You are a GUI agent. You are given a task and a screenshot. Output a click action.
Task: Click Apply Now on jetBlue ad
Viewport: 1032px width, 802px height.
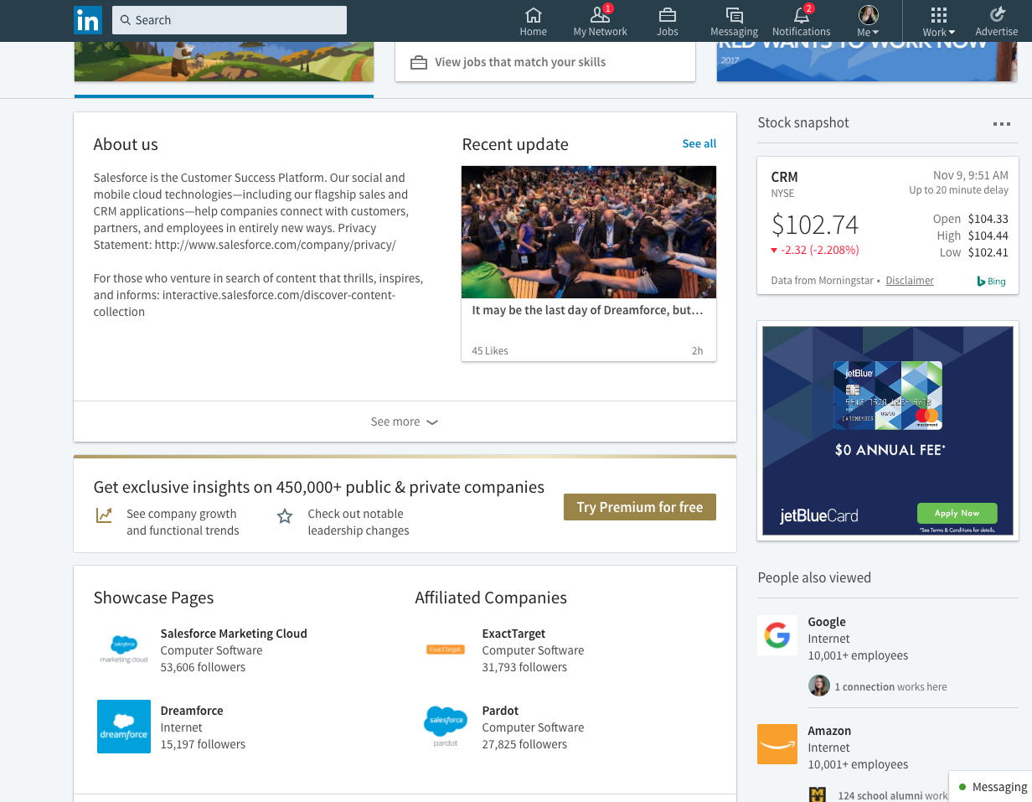click(957, 513)
